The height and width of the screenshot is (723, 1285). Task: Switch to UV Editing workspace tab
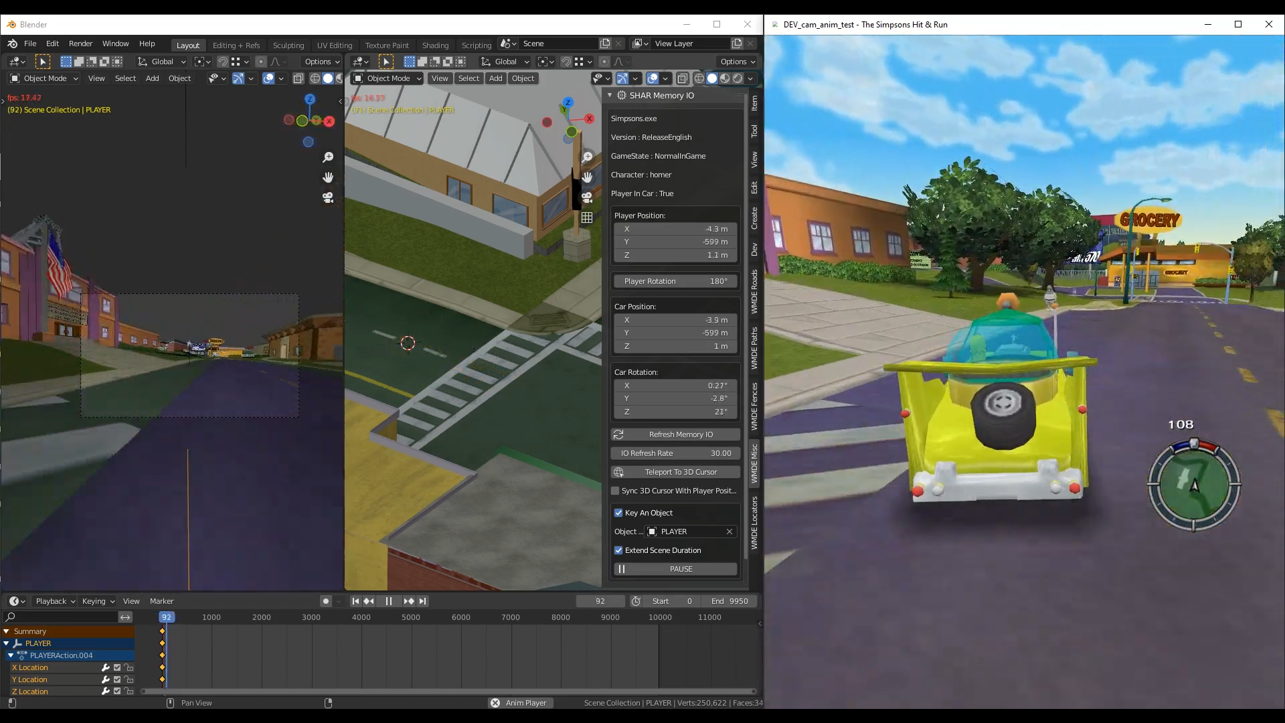point(335,46)
